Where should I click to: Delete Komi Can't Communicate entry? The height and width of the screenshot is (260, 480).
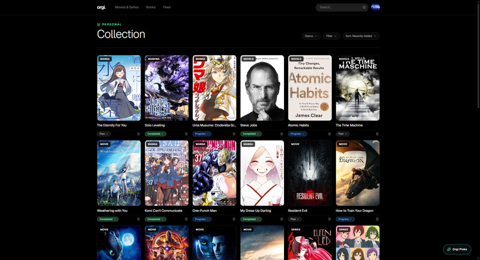[186, 220]
